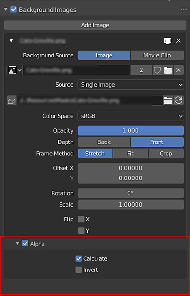Screen dimensions: 190x296
Task: Click the image user count 2
Action: 141,70
